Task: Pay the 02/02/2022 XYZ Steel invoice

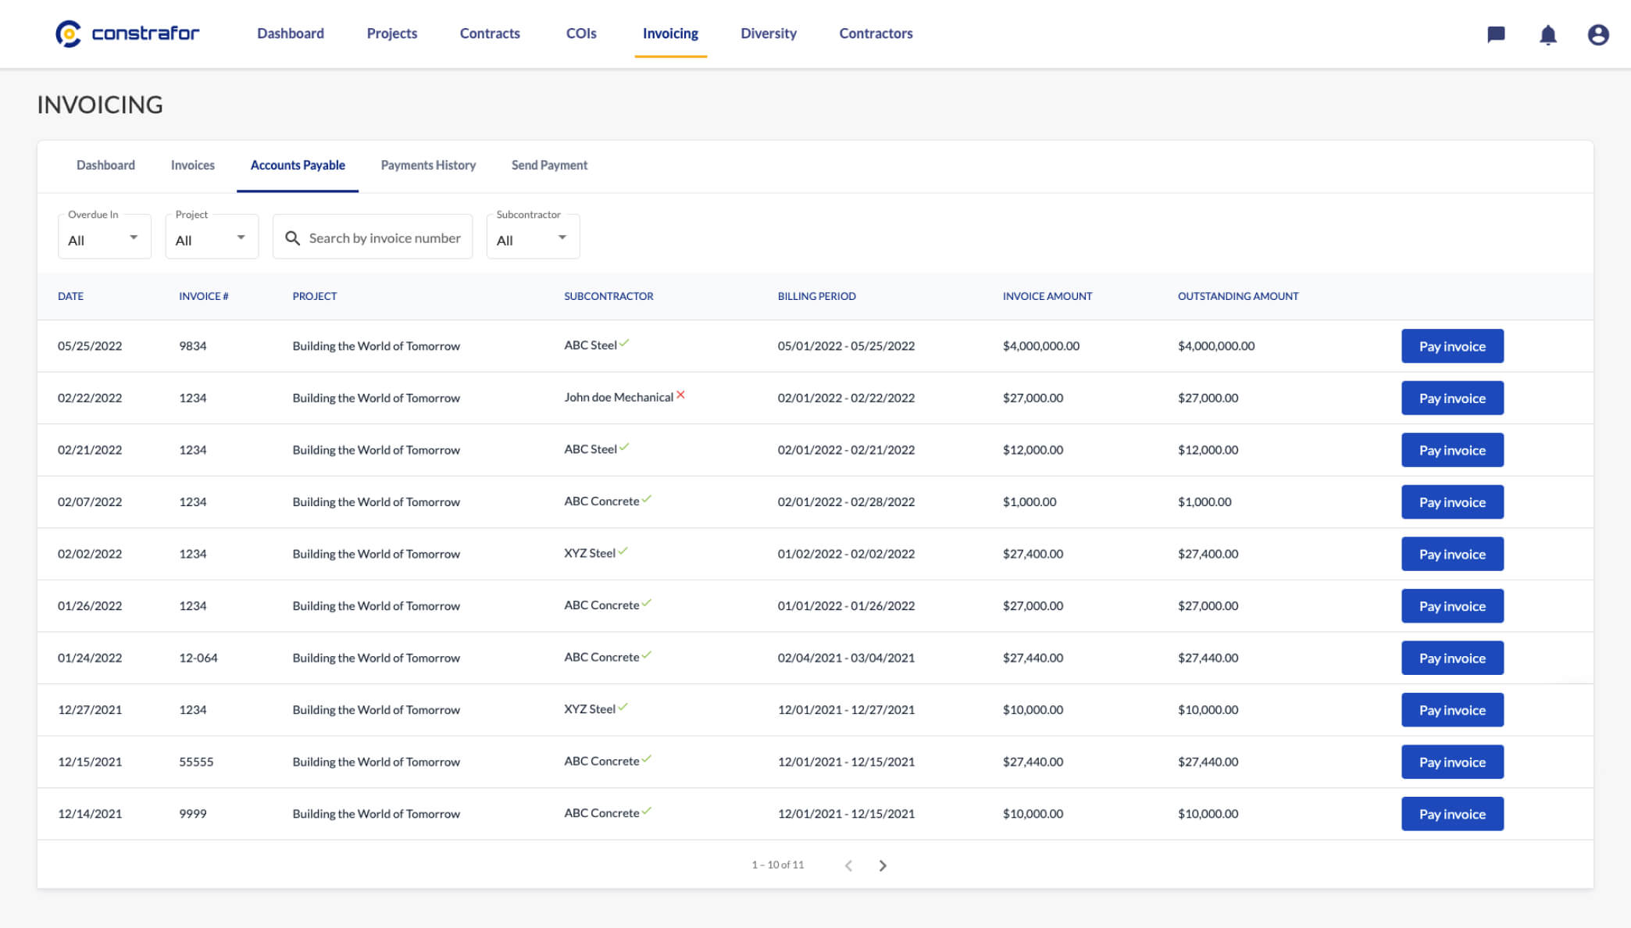Action: coord(1452,554)
